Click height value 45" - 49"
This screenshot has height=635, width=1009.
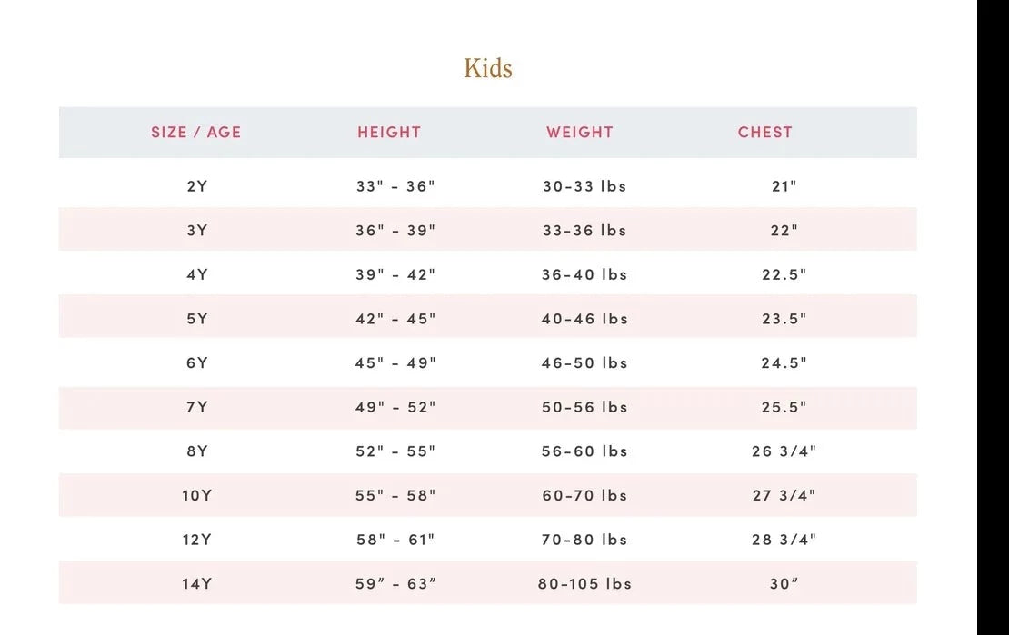395,362
